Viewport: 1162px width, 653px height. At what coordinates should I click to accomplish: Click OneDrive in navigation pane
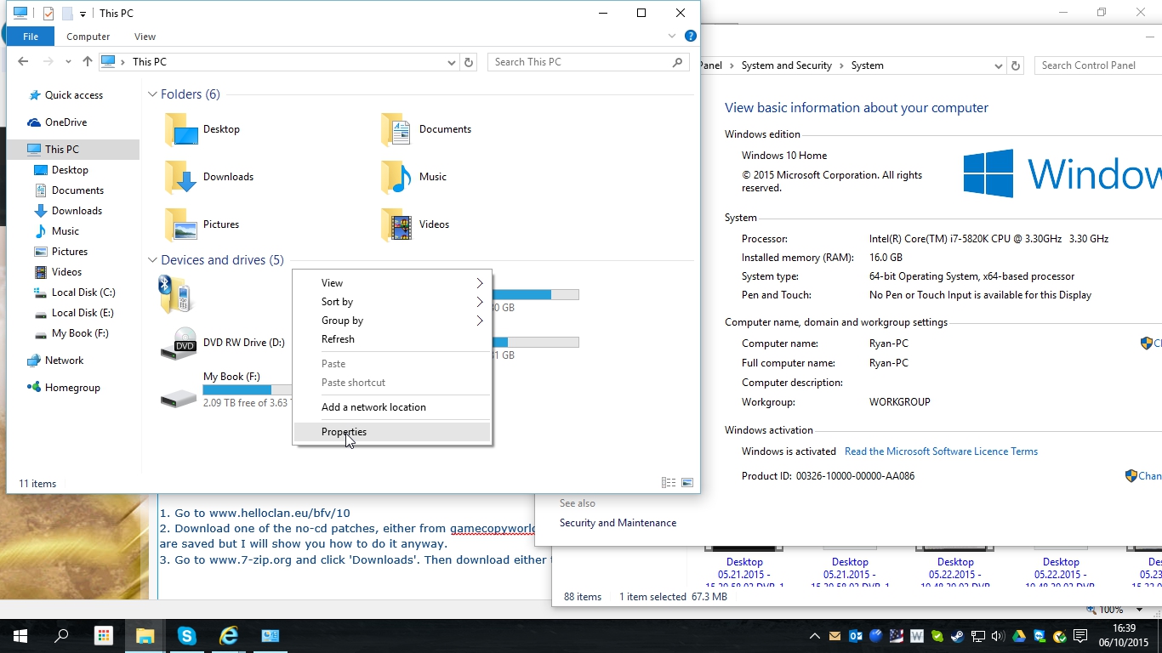[57, 122]
